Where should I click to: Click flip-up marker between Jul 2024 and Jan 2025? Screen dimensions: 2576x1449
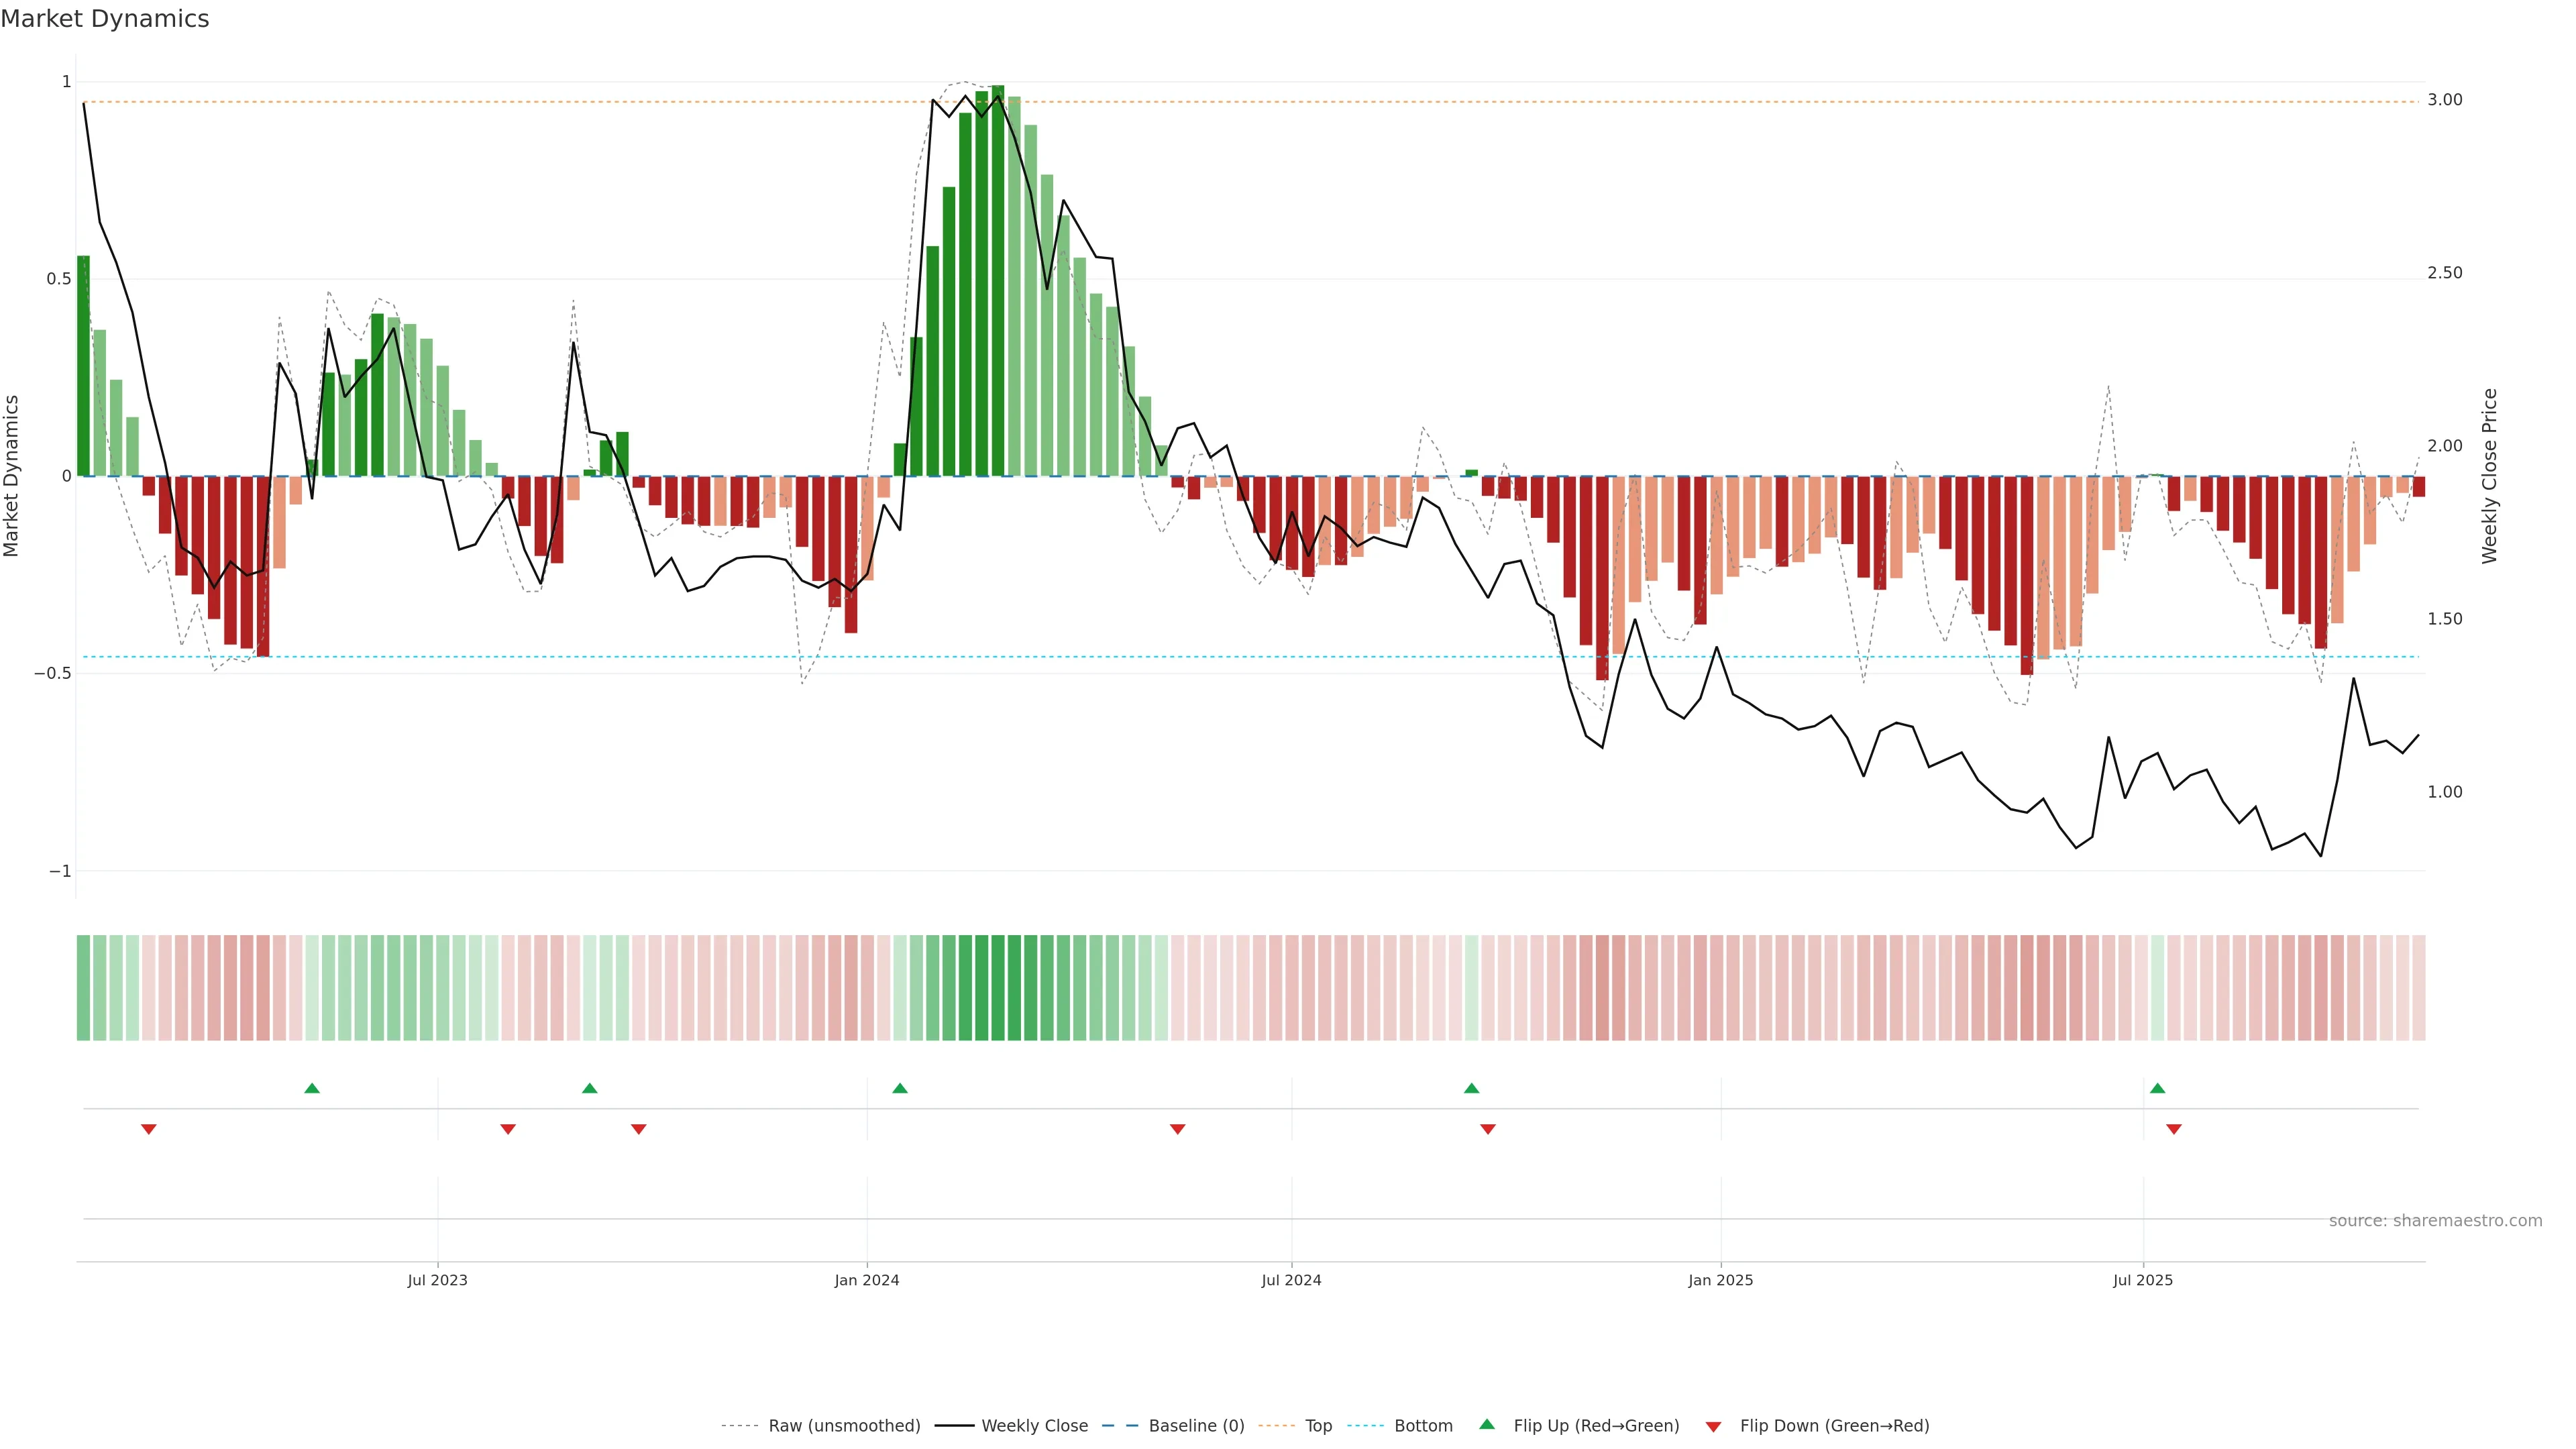coord(1471,1088)
